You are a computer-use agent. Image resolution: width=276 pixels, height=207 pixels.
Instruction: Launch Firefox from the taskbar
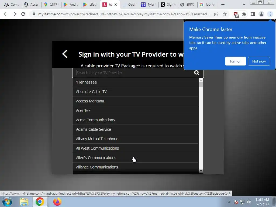click(x=57, y=202)
